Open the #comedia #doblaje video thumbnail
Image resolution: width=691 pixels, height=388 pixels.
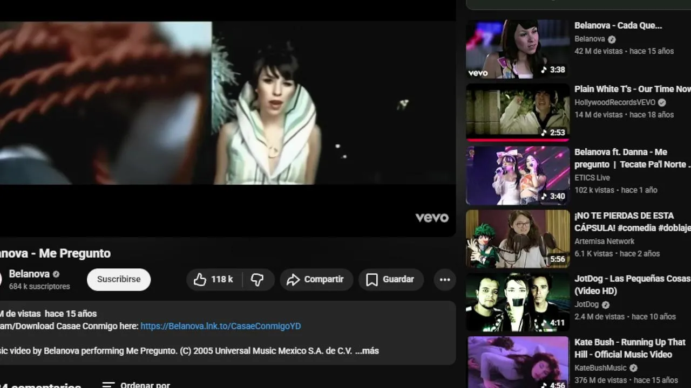coord(518,239)
